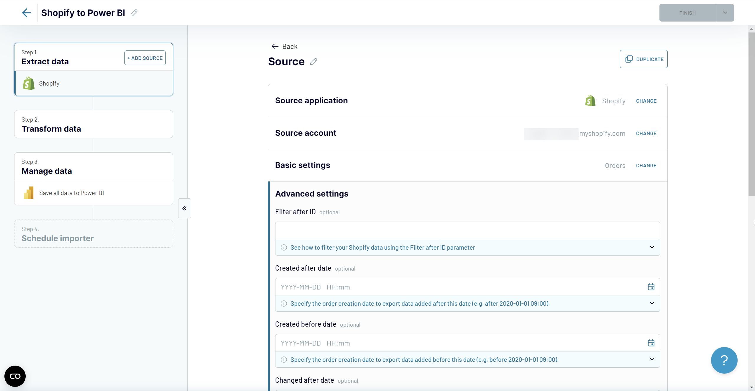
Task: Click the Shopify logo in Source application row
Action: point(590,101)
